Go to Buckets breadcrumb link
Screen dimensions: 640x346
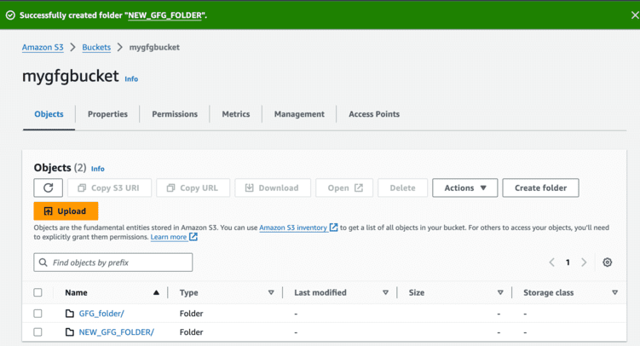[x=96, y=48]
